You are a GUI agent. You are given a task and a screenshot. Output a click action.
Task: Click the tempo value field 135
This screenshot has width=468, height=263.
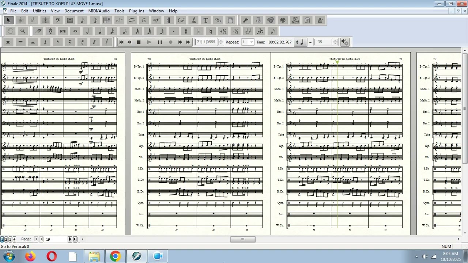323,42
